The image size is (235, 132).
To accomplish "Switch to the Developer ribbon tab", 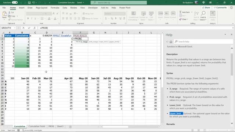I will coord(93,8).
